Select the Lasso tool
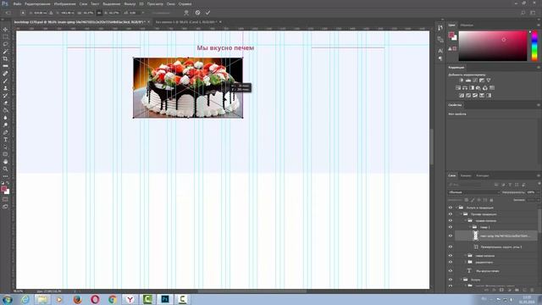The image size is (542, 305). click(x=5, y=44)
